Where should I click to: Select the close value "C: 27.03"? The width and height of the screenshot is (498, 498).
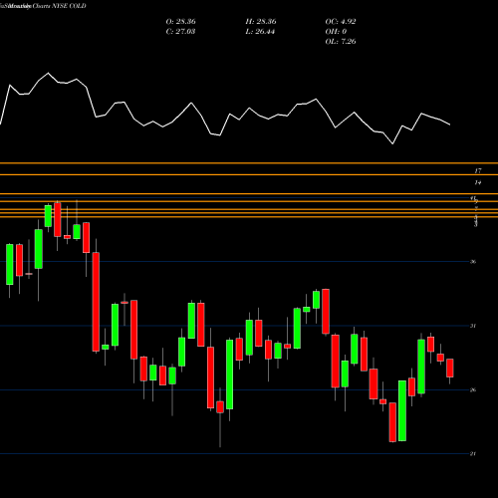tap(180, 32)
